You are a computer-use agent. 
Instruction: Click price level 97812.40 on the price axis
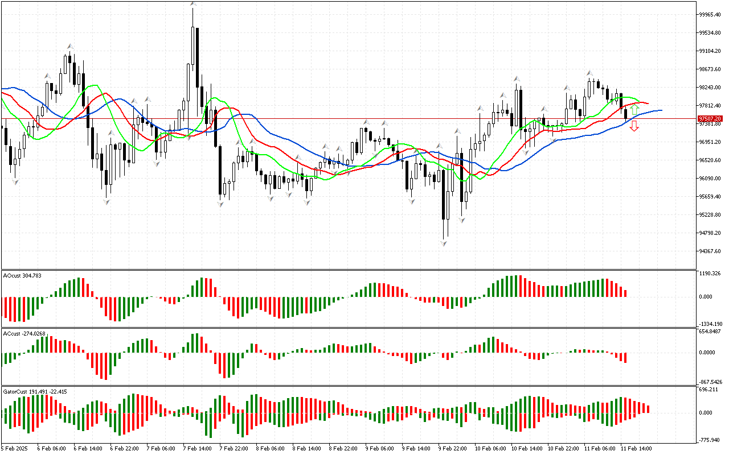click(x=710, y=106)
